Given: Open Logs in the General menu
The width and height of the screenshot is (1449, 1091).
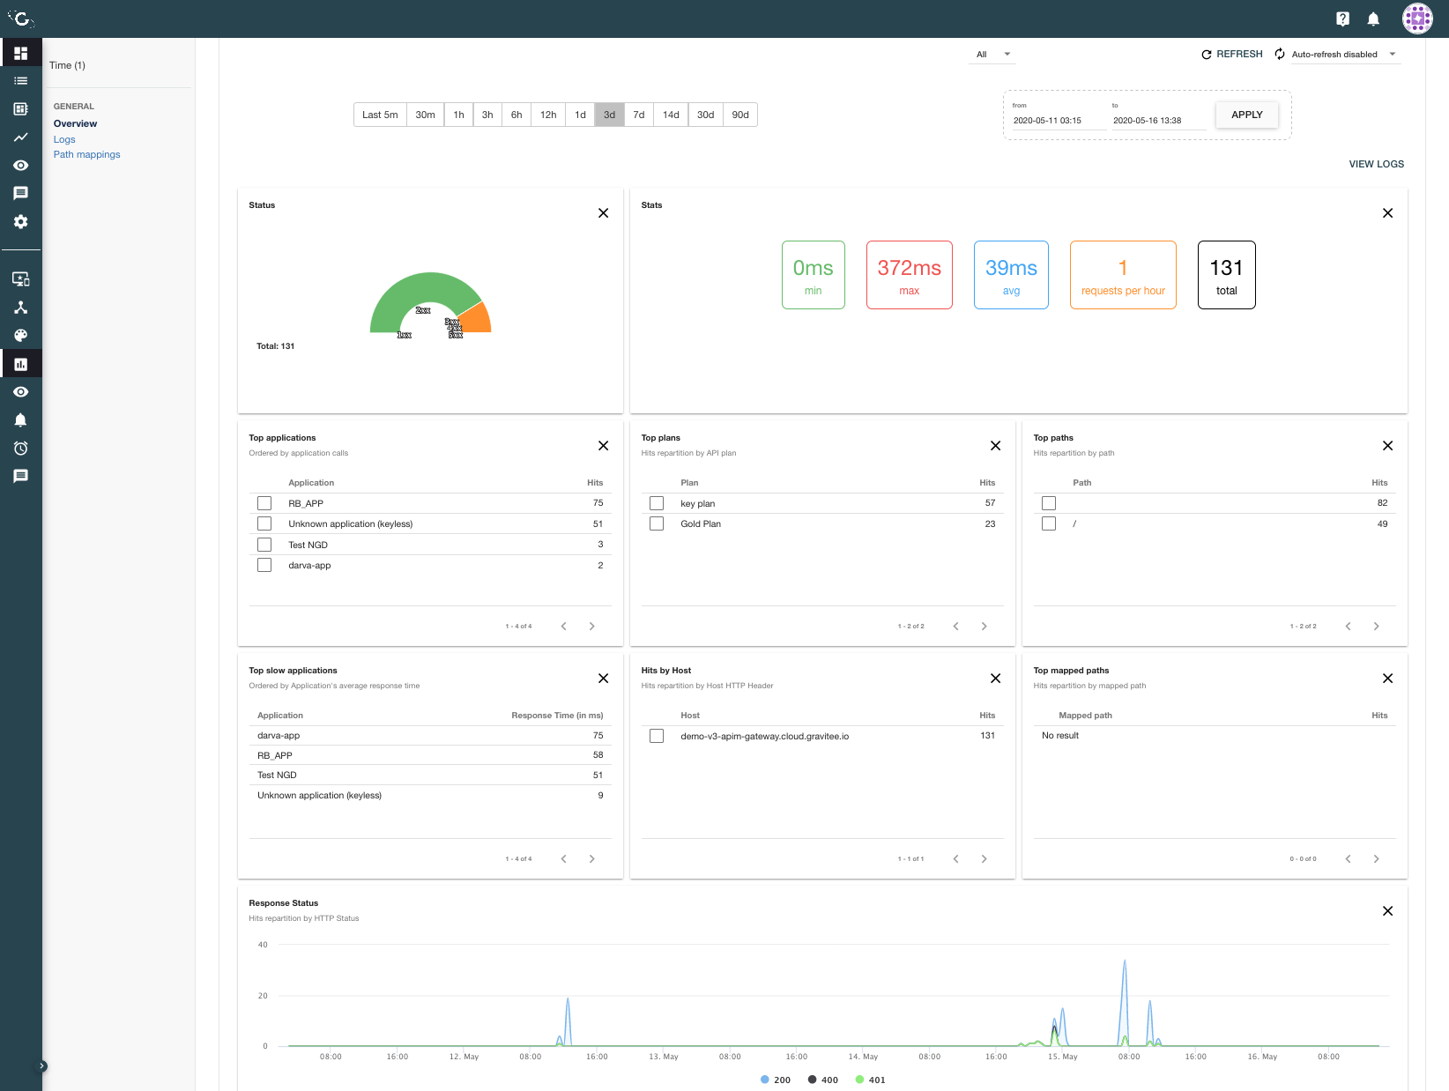Looking at the screenshot, I should pos(64,139).
